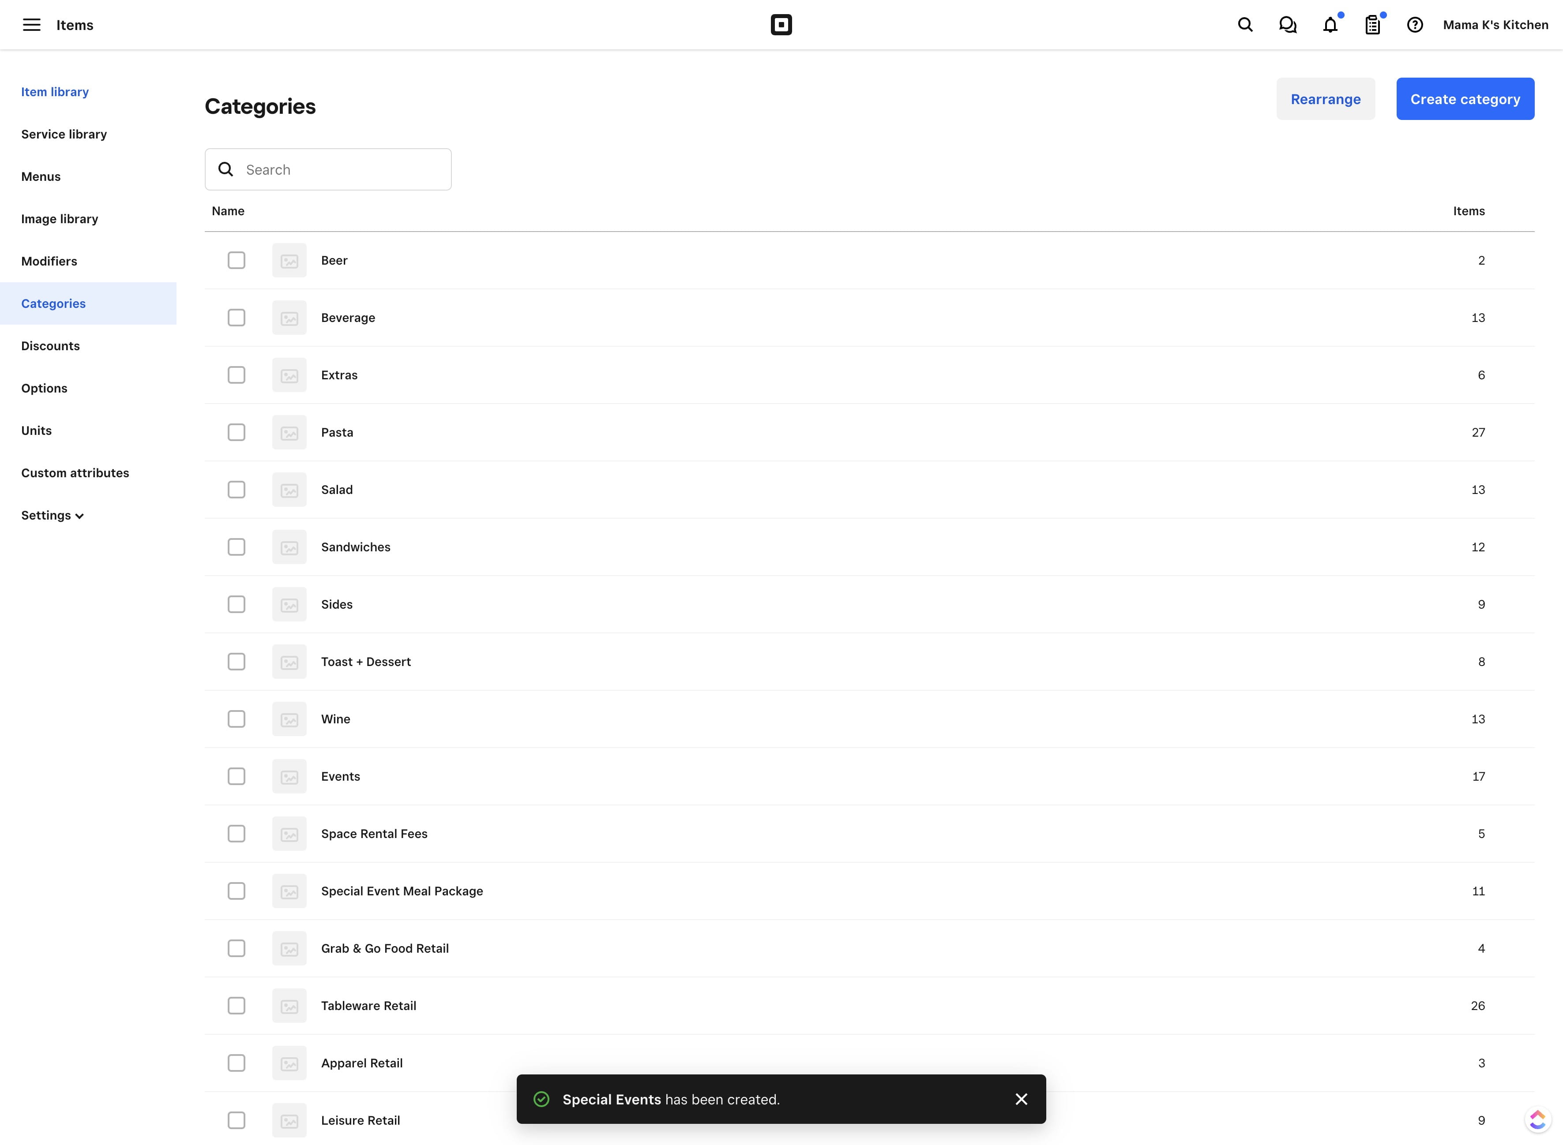Open the Mama K's Kitchen account menu
The height and width of the screenshot is (1145, 1563).
point(1495,24)
